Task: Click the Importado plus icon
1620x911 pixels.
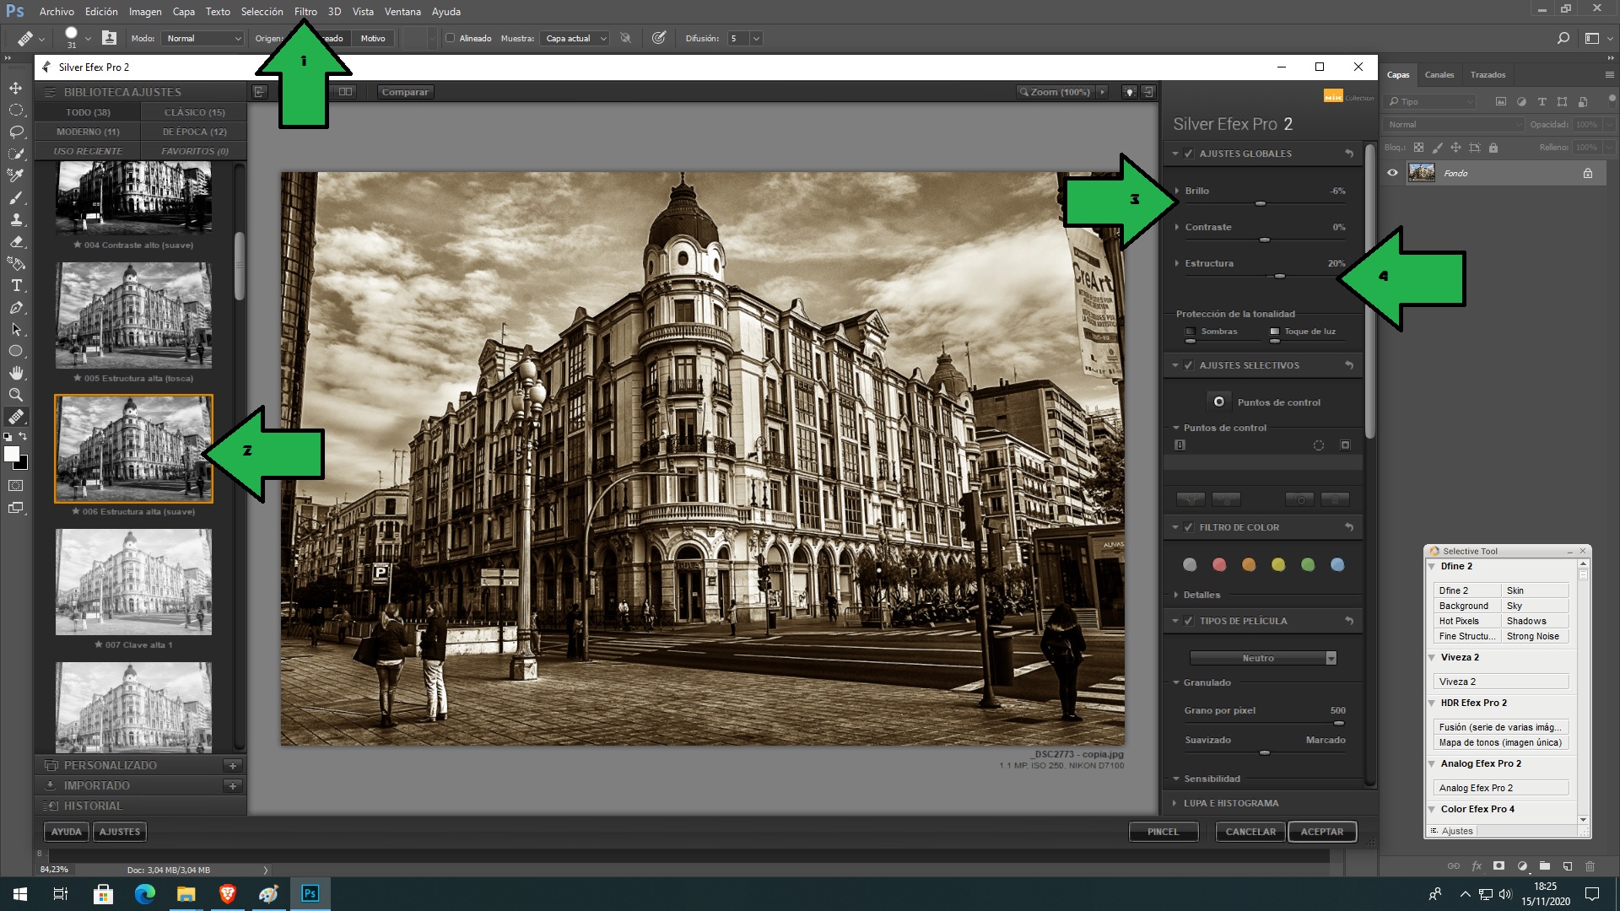Action: 232,786
